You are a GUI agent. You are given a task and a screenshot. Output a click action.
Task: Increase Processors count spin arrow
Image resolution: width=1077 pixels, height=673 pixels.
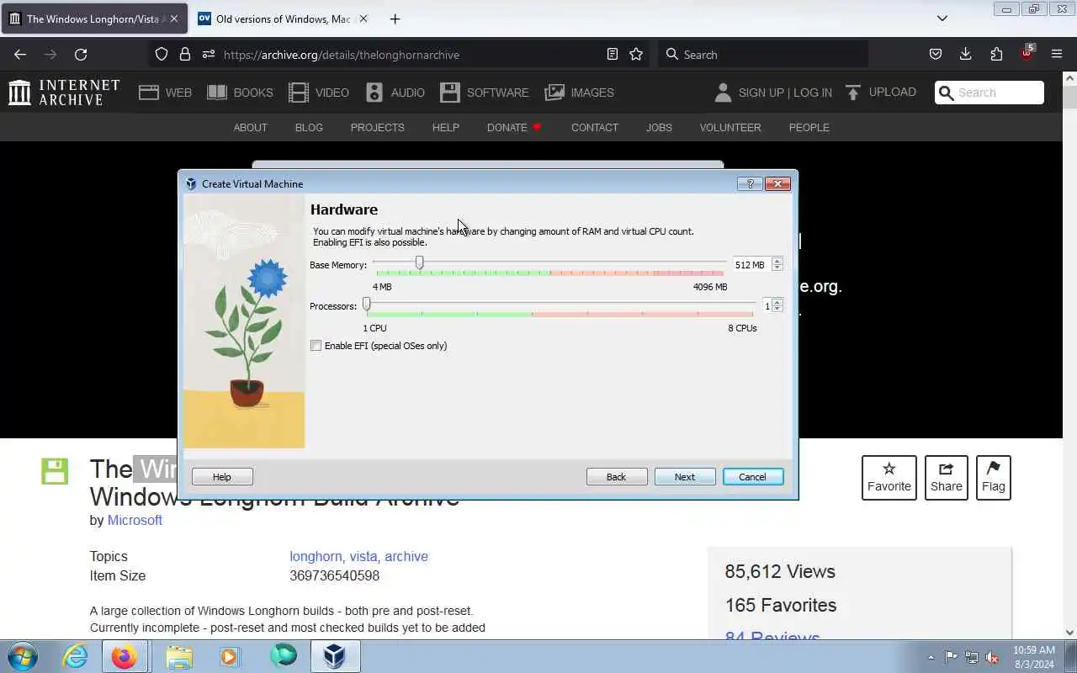[x=777, y=302]
